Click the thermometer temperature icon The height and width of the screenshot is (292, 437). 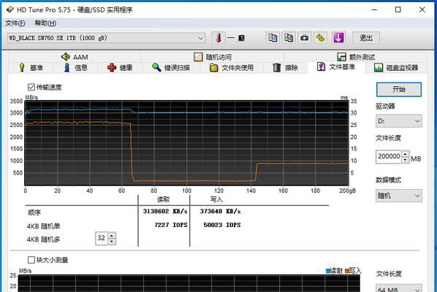click(x=218, y=38)
